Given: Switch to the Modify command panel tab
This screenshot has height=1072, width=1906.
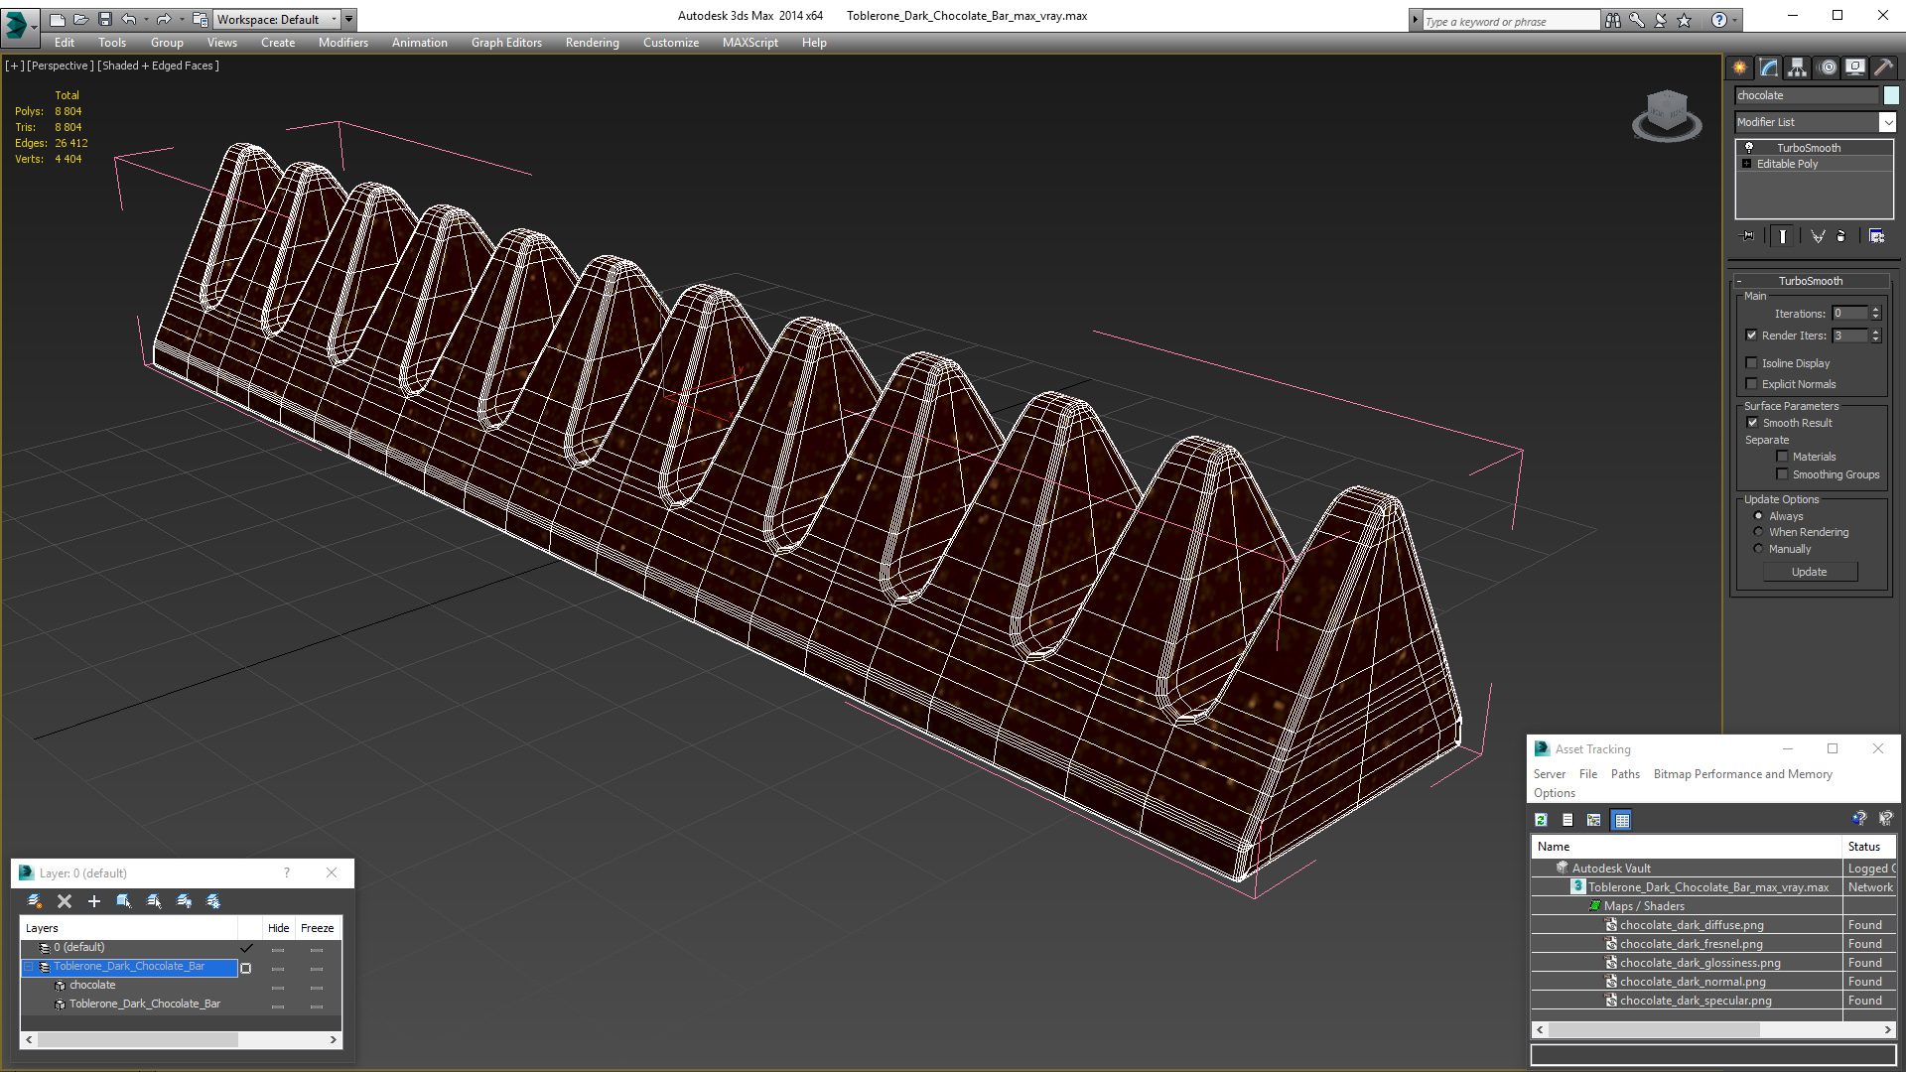Looking at the screenshot, I should coord(1769,67).
